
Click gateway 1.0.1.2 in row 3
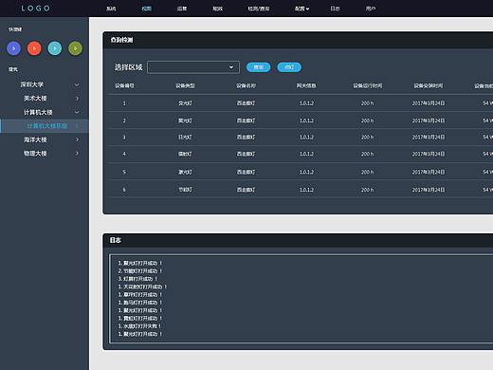coord(306,138)
